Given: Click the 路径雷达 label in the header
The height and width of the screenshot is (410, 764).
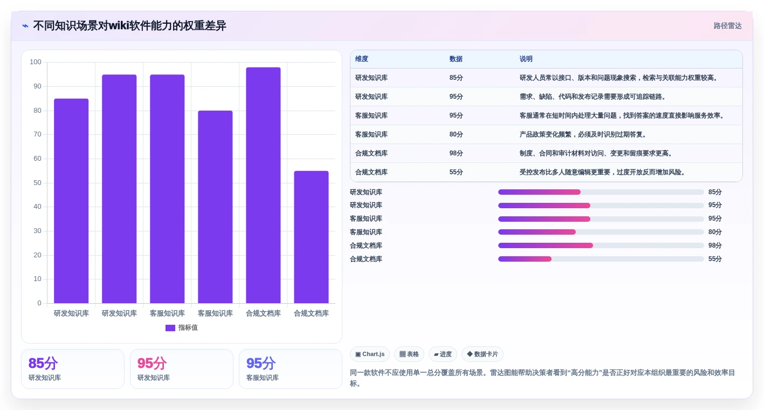Looking at the screenshot, I should tap(727, 26).
